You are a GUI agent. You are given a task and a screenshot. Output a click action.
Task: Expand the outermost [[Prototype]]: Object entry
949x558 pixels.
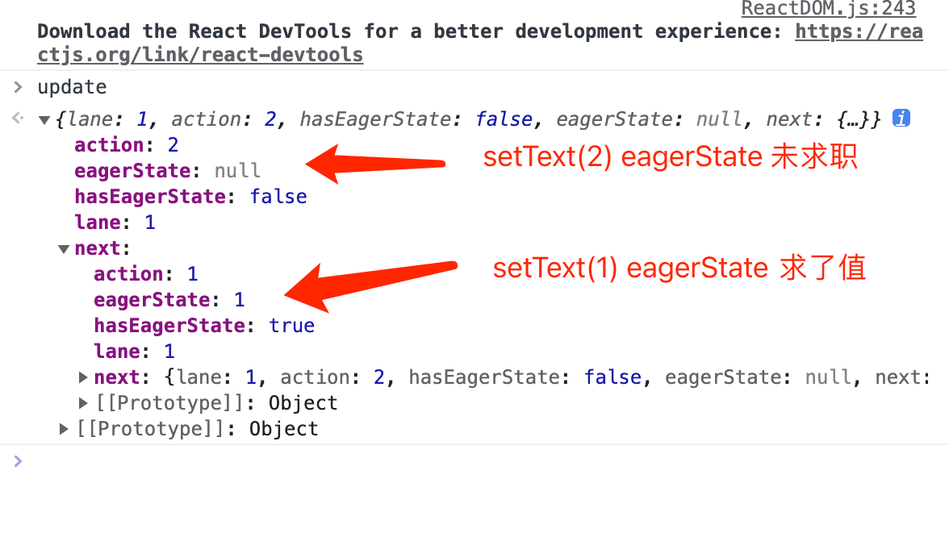pyautogui.click(x=65, y=429)
